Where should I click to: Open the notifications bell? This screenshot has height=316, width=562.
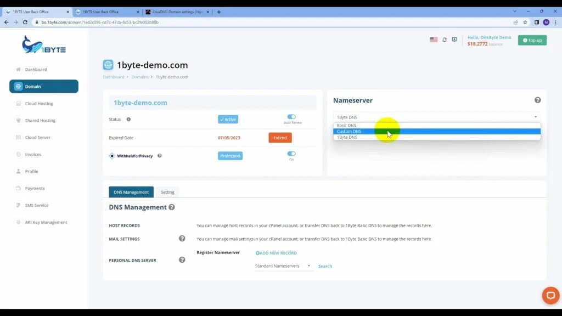(x=445, y=39)
